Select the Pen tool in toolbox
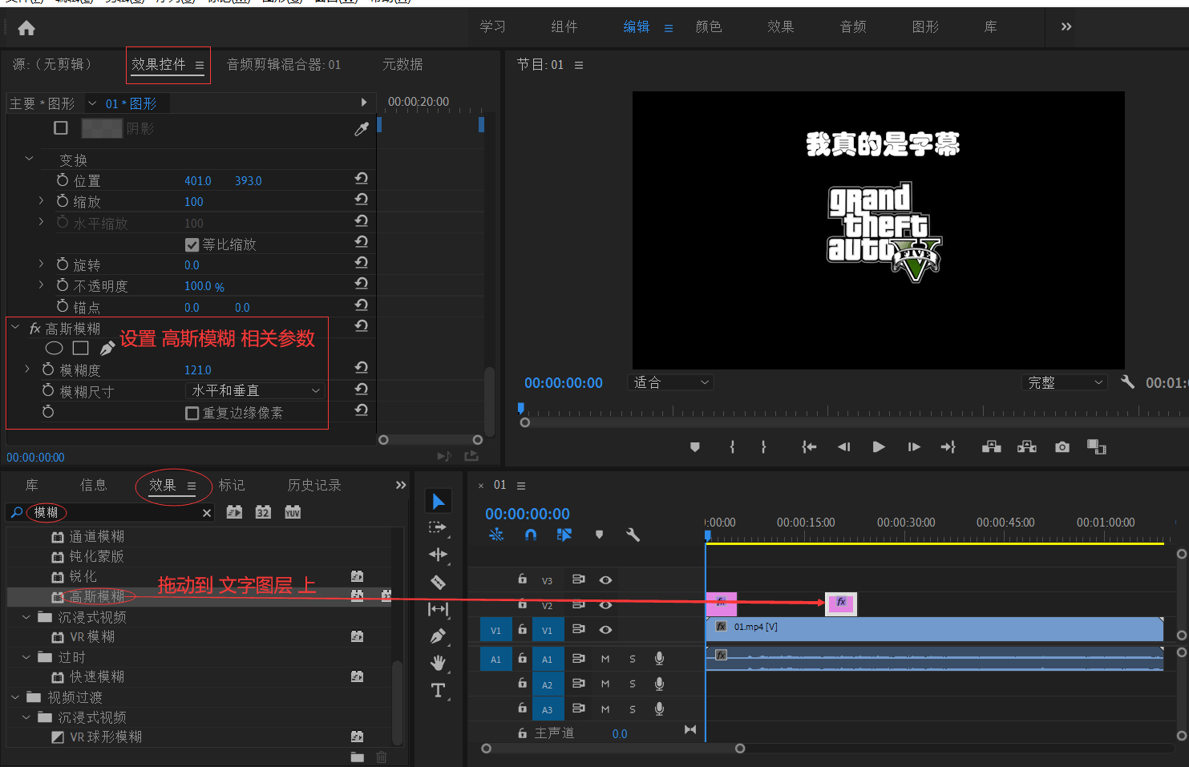 point(438,636)
